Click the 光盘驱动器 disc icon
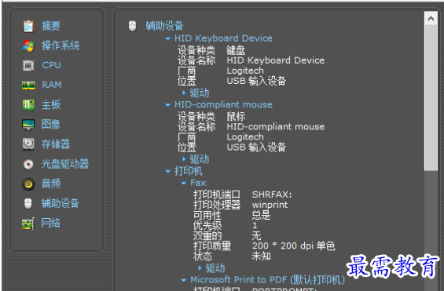Image resolution: width=444 pixels, height=291 pixels. tap(28, 164)
